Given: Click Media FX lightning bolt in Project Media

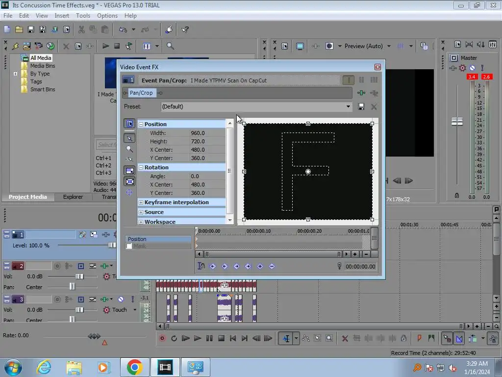Looking at the screenshot, I should tap(15, 46).
